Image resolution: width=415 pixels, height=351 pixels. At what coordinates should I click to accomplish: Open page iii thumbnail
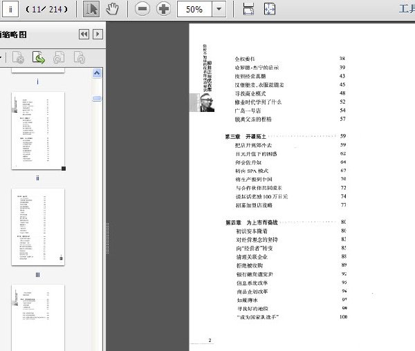pyautogui.click(x=38, y=227)
